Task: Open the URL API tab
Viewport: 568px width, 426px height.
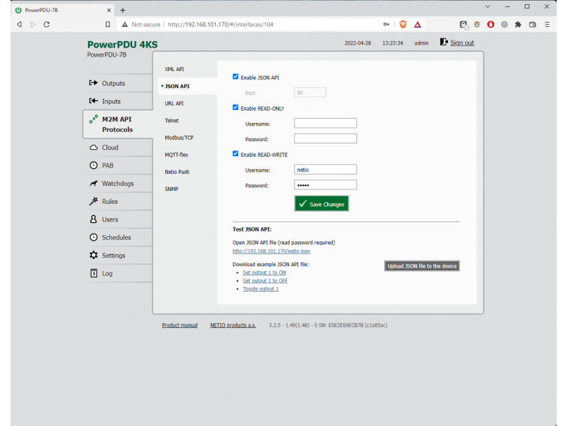Action: (174, 104)
